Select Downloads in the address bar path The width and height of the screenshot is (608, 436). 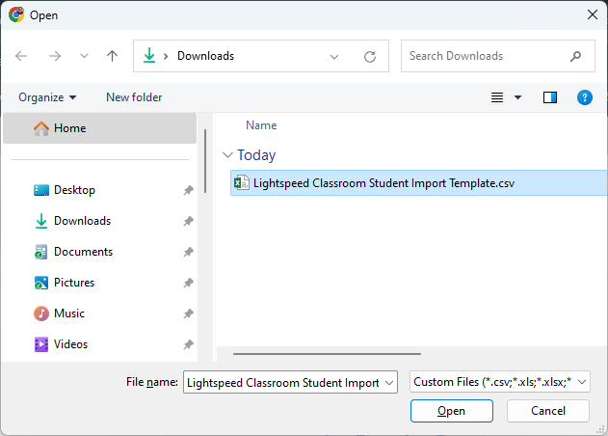click(x=205, y=56)
